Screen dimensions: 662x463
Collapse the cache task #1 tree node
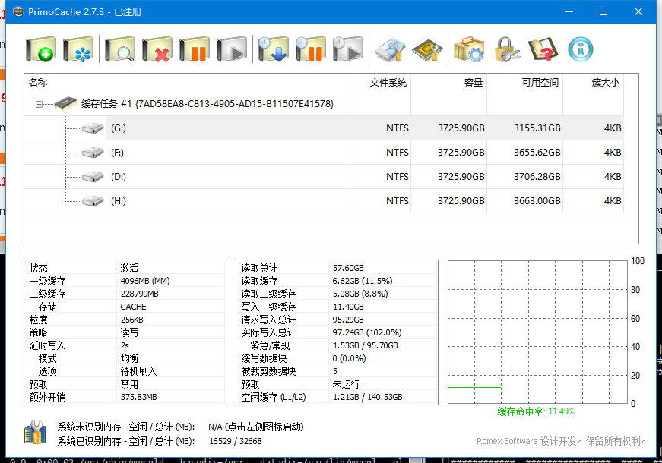pyautogui.click(x=39, y=104)
